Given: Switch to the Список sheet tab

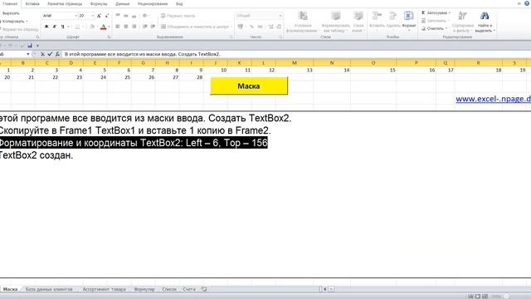Looking at the screenshot, I should click(169, 289).
